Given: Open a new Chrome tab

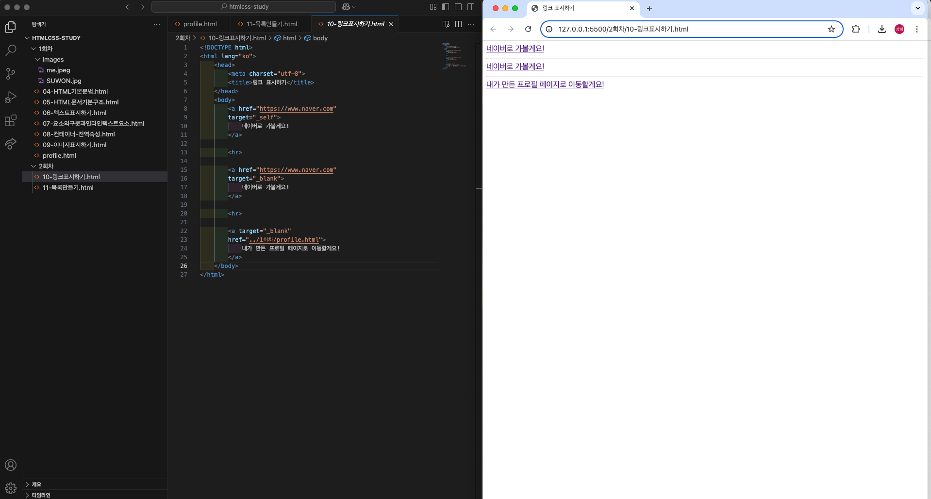Looking at the screenshot, I should [649, 8].
